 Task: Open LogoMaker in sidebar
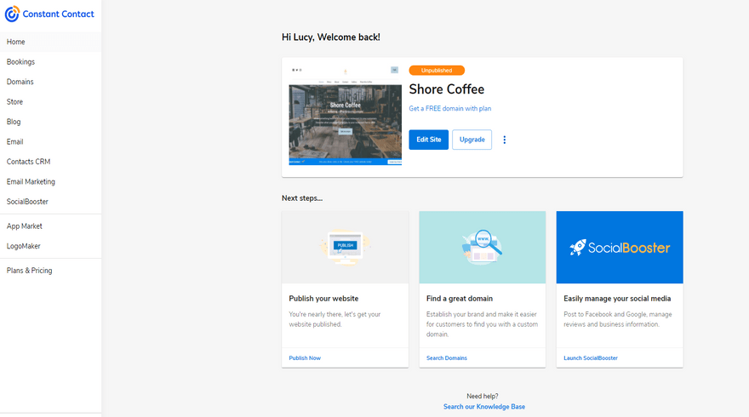(x=50, y=246)
